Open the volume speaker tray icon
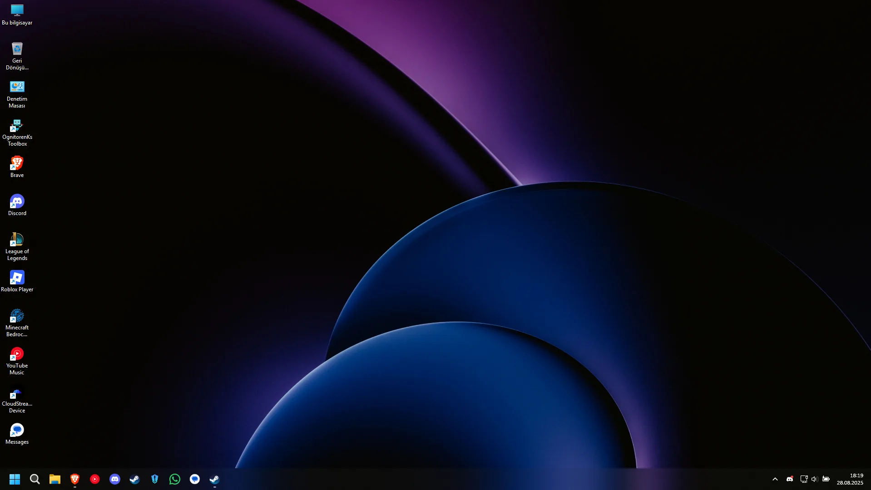Viewport: 871px width, 490px height. point(815,479)
